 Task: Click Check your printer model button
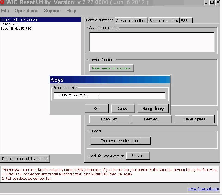(x=120, y=141)
